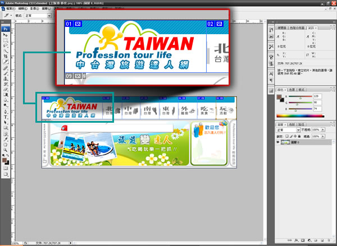
Task: Select the Lasso tool
Action: (6, 46)
